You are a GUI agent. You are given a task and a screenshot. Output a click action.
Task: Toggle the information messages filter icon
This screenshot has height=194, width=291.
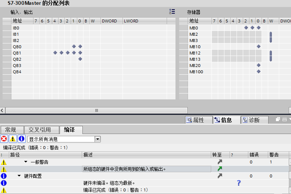pos(22,139)
